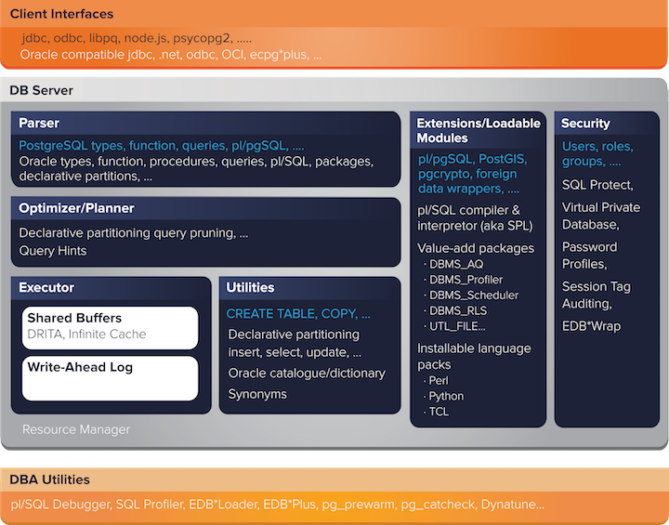The image size is (669, 525).
Task: Click the Virtual Private Database text
Action: 600,216
